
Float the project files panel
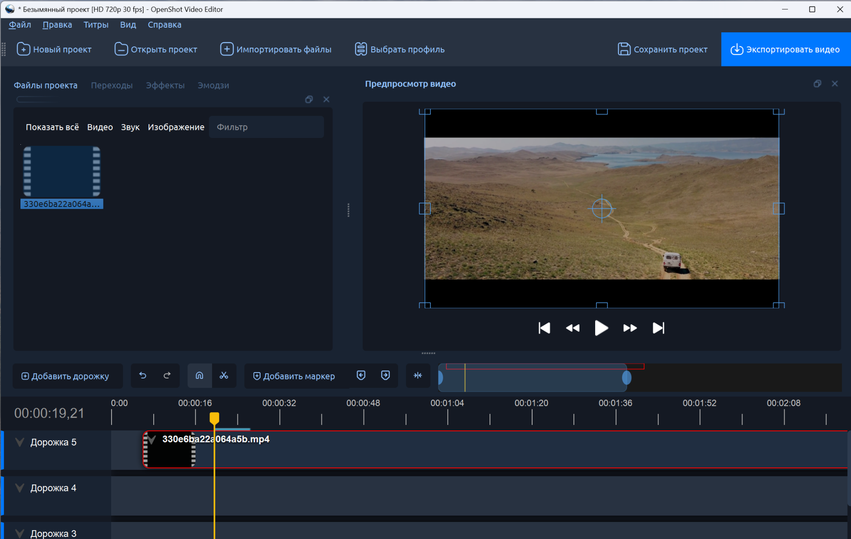309,99
